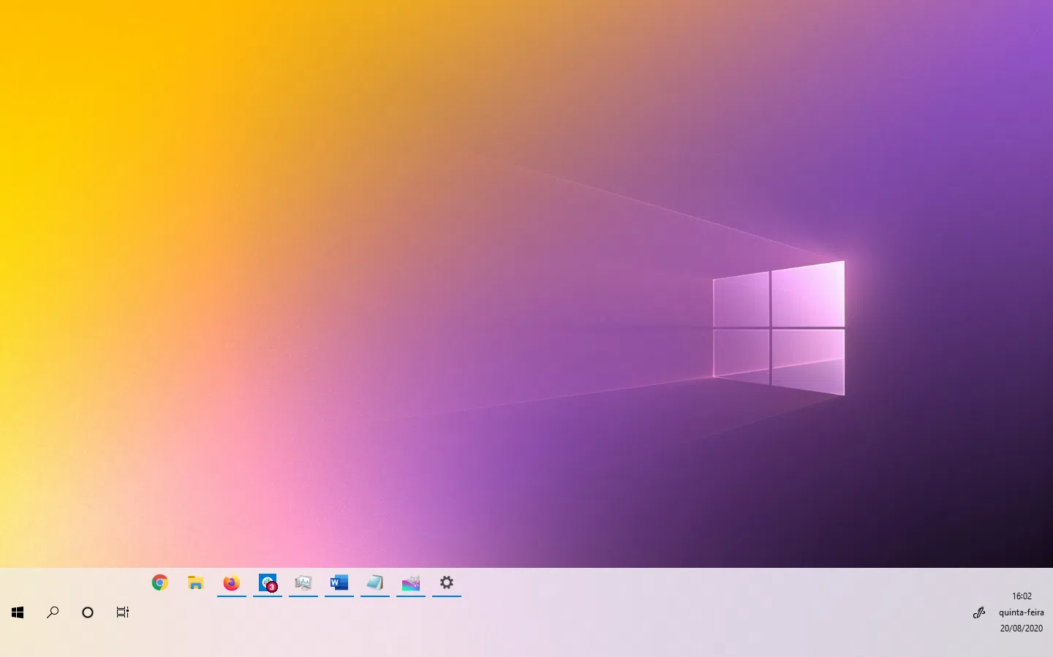Switch to the Firefox browser window
The width and height of the screenshot is (1053, 657).
[x=231, y=582]
